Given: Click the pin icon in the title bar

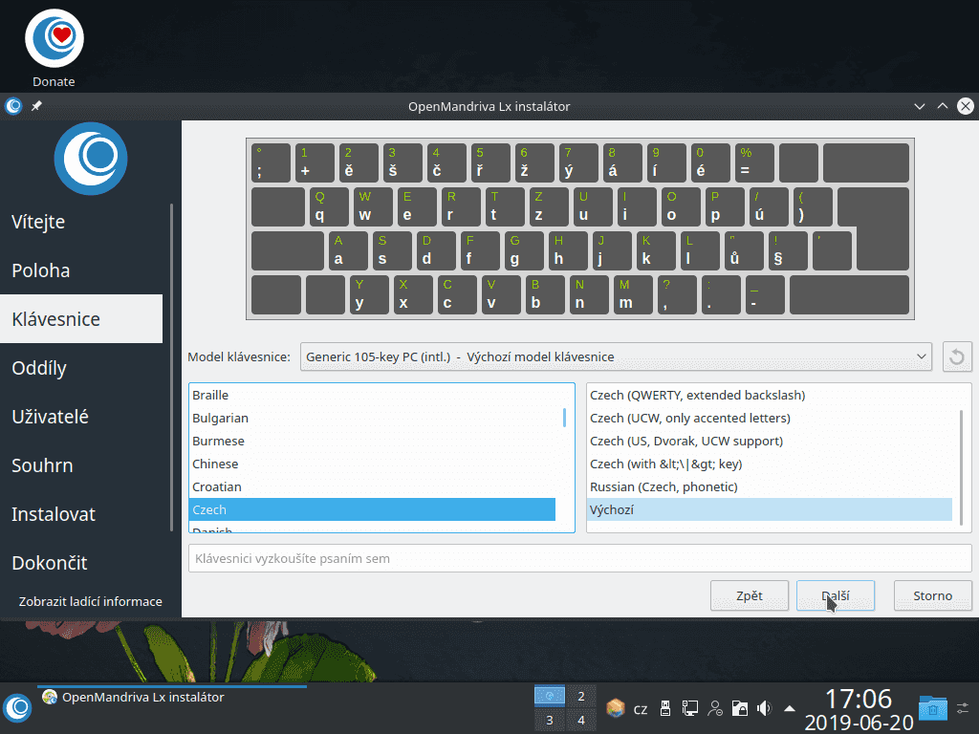Looking at the screenshot, I should point(35,106).
